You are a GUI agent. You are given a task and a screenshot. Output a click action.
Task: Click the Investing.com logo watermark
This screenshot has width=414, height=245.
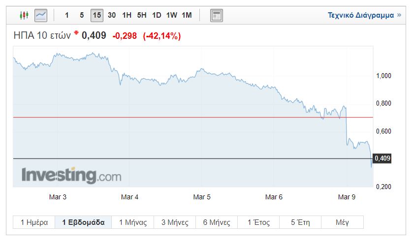coord(71,175)
